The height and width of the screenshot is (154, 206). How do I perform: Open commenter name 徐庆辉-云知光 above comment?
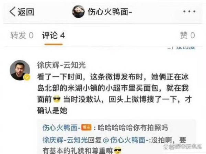click(61, 65)
